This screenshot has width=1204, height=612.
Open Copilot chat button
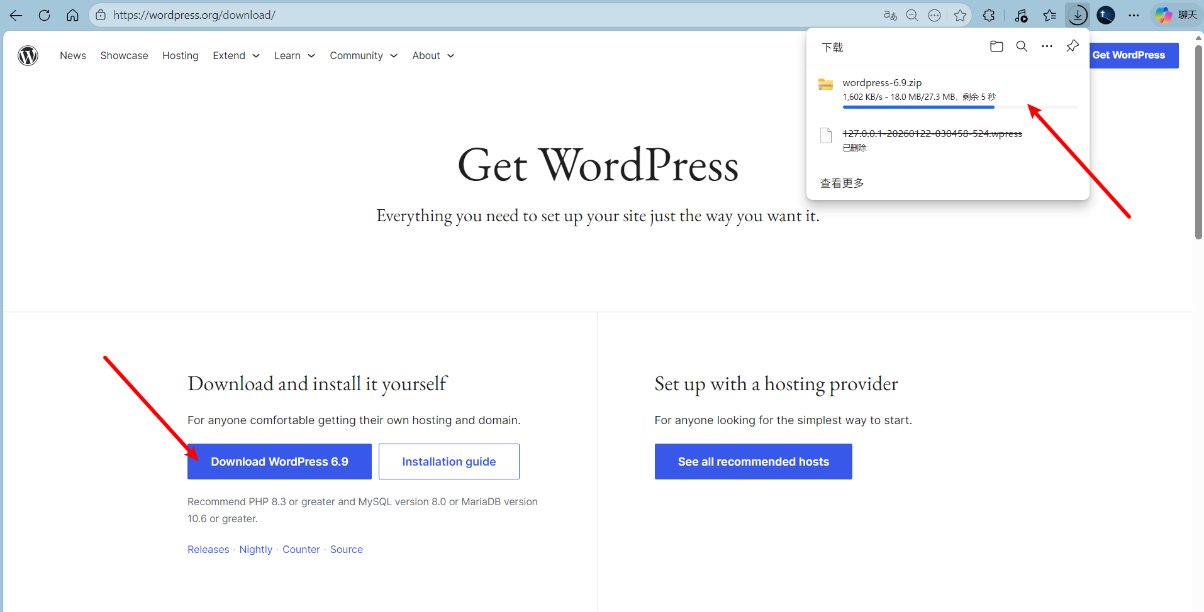[1176, 15]
